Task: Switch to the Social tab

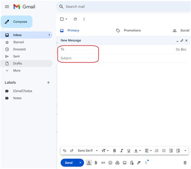Action: point(181,31)
